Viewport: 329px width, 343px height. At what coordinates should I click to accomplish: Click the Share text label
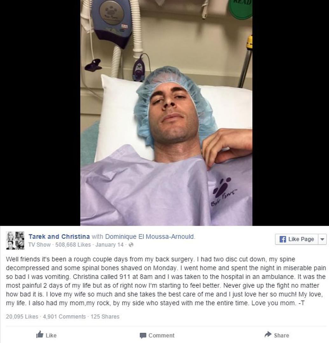click(282, 335)
